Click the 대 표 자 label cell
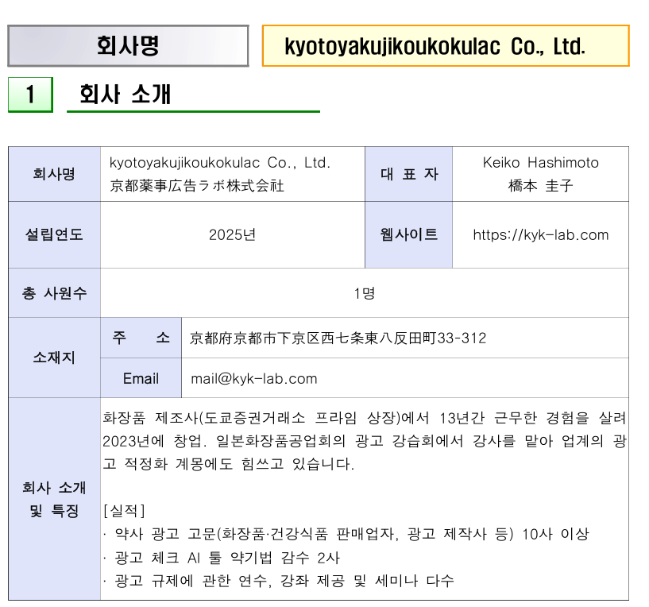 pyautogui.click(x=408, y=174)
